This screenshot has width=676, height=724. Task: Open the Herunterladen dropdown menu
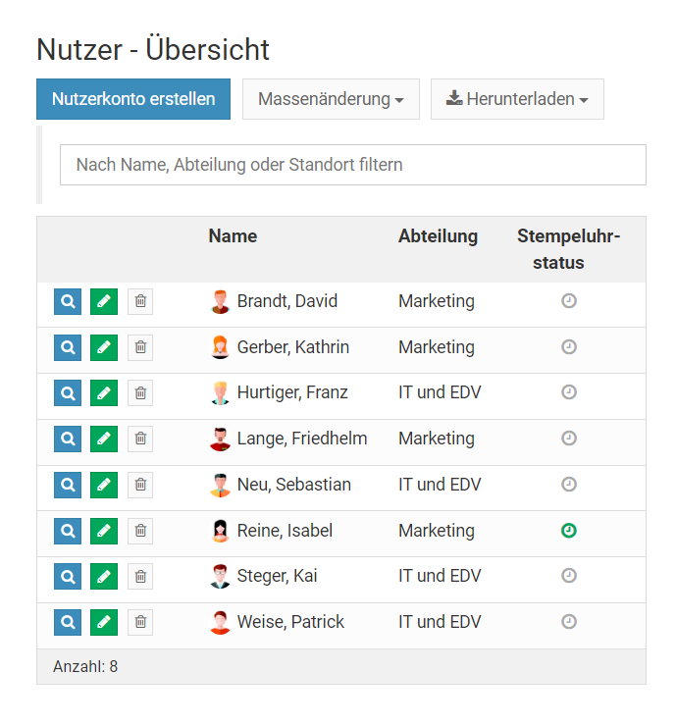tap(517, 99)
